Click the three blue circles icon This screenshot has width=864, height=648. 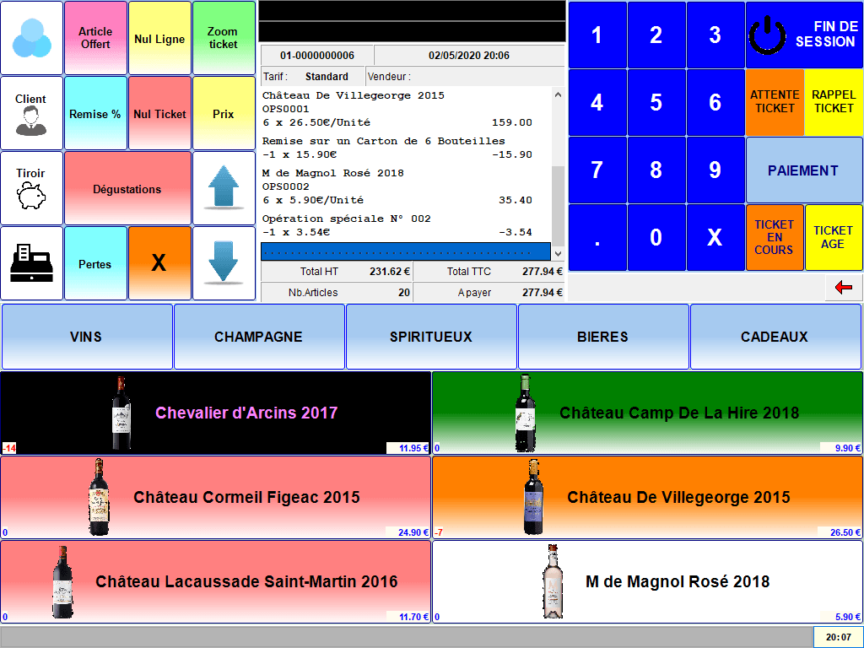pyautogui.click(x=32, y=38)
